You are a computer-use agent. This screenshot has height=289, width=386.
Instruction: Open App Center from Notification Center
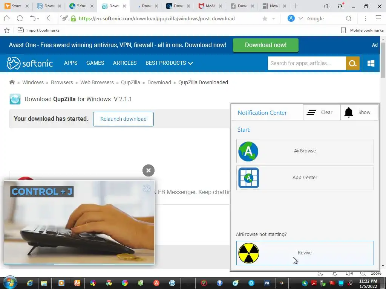point(305,178)
